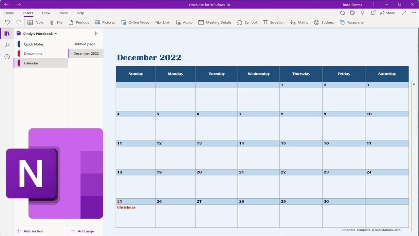Open the Untitled page
Viewport: 419px width, 236px height.
click(x=86, y=44)
